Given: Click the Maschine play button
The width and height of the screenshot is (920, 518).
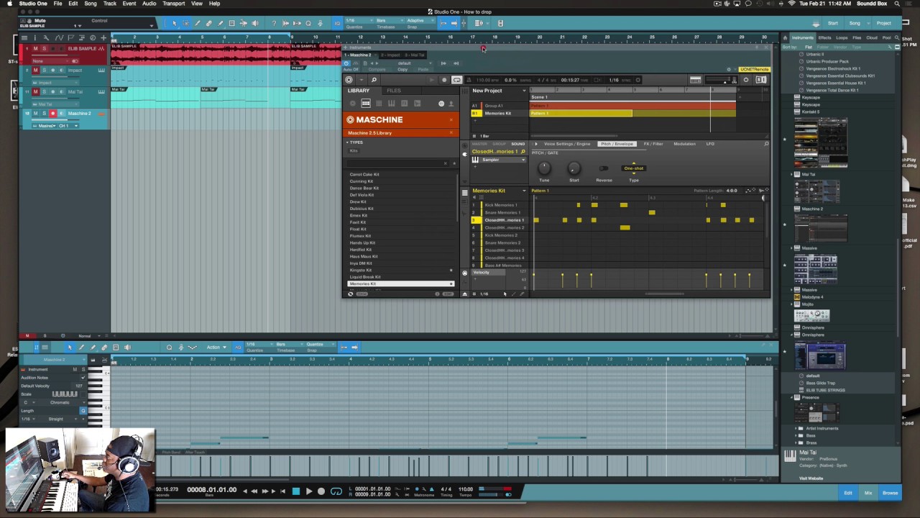Looking at the screenshot, I should pyautogui.click(x=431, y=80).
